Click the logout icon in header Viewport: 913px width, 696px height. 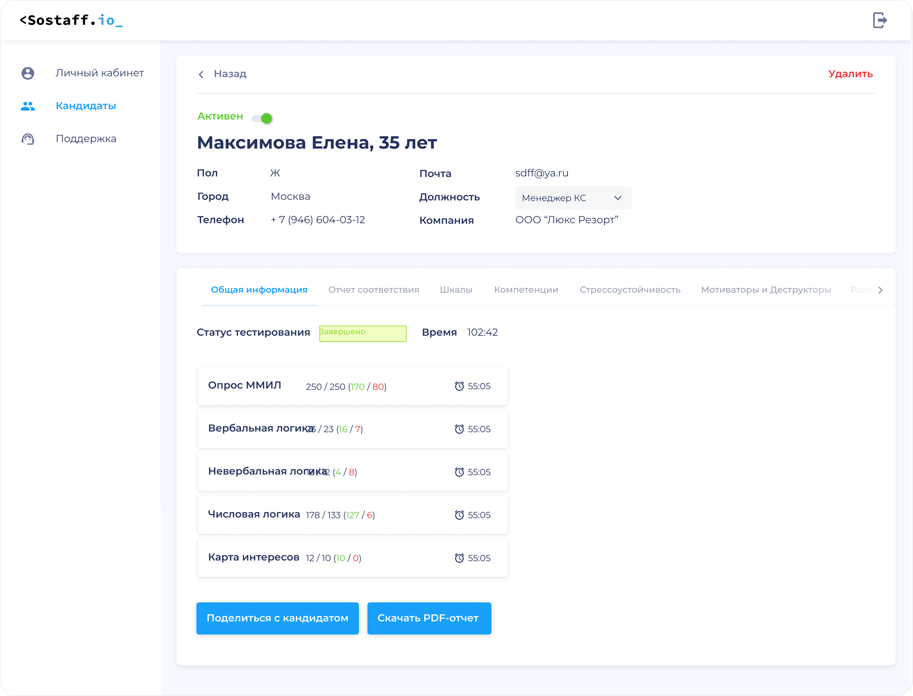(x=880, y=20)
